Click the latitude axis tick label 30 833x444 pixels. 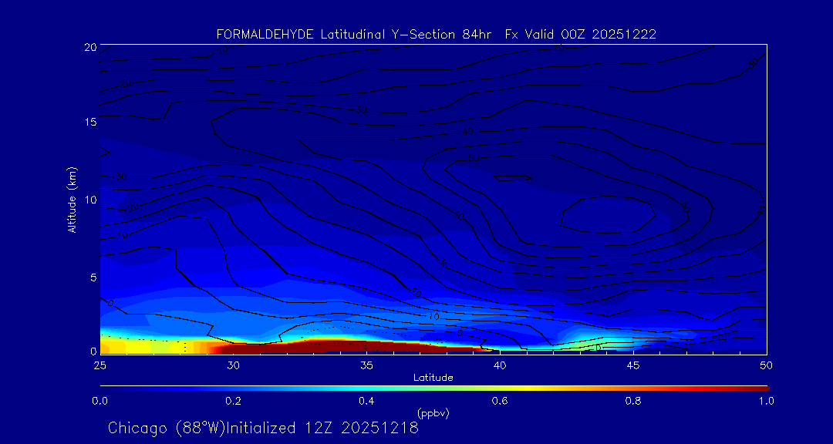(233, 365)
